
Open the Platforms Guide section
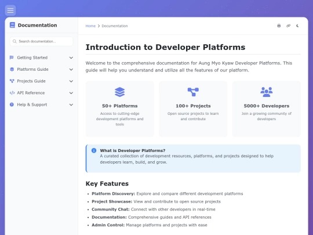tap(41, 70)
